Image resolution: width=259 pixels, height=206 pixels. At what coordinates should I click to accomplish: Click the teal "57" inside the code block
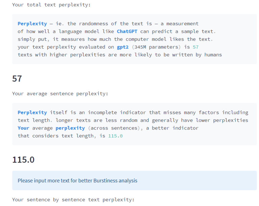(196, 47)
